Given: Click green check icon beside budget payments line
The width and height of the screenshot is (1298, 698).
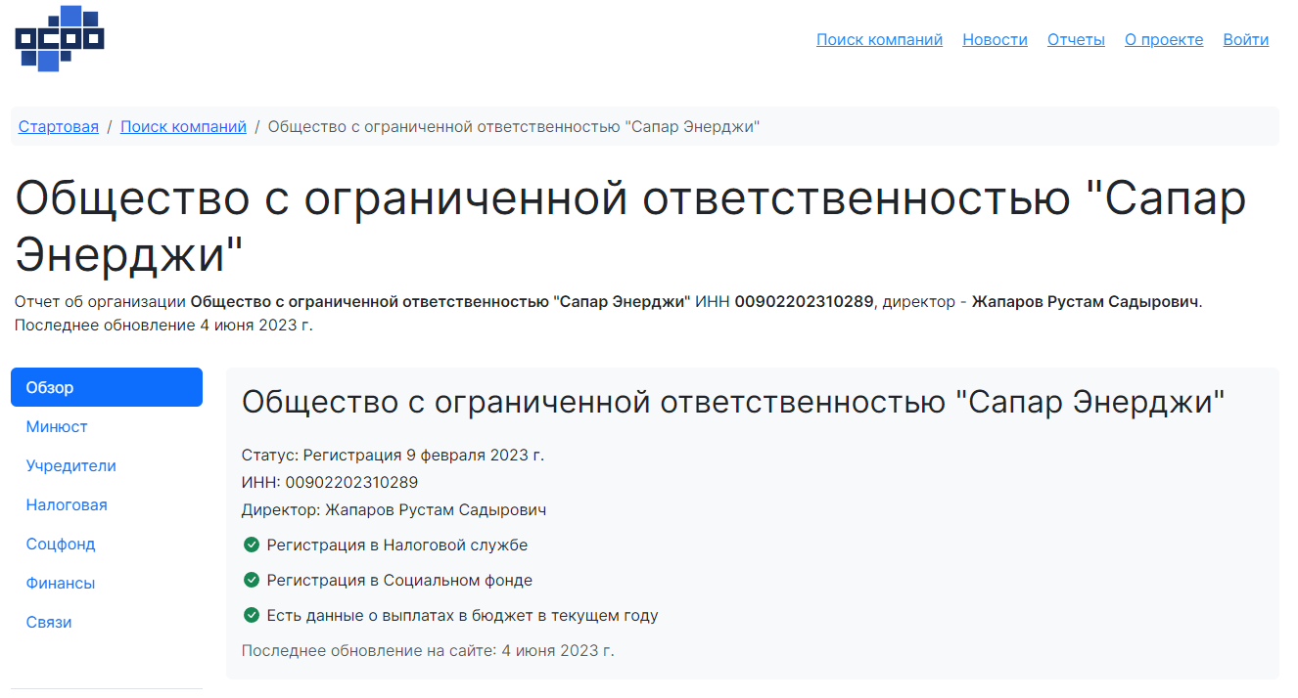Looking at the screenshot, I should (x=251, y=615).
